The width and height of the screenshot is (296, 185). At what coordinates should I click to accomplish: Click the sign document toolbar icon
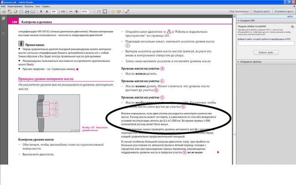tap(15, 11)
